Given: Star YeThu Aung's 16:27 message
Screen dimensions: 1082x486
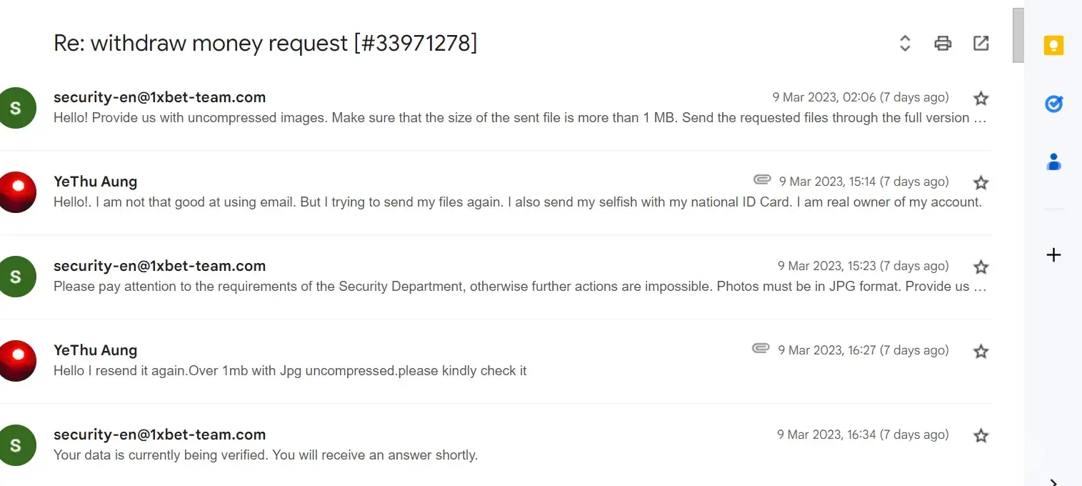Looking at the screenshot, I should [x=981, y=351].
